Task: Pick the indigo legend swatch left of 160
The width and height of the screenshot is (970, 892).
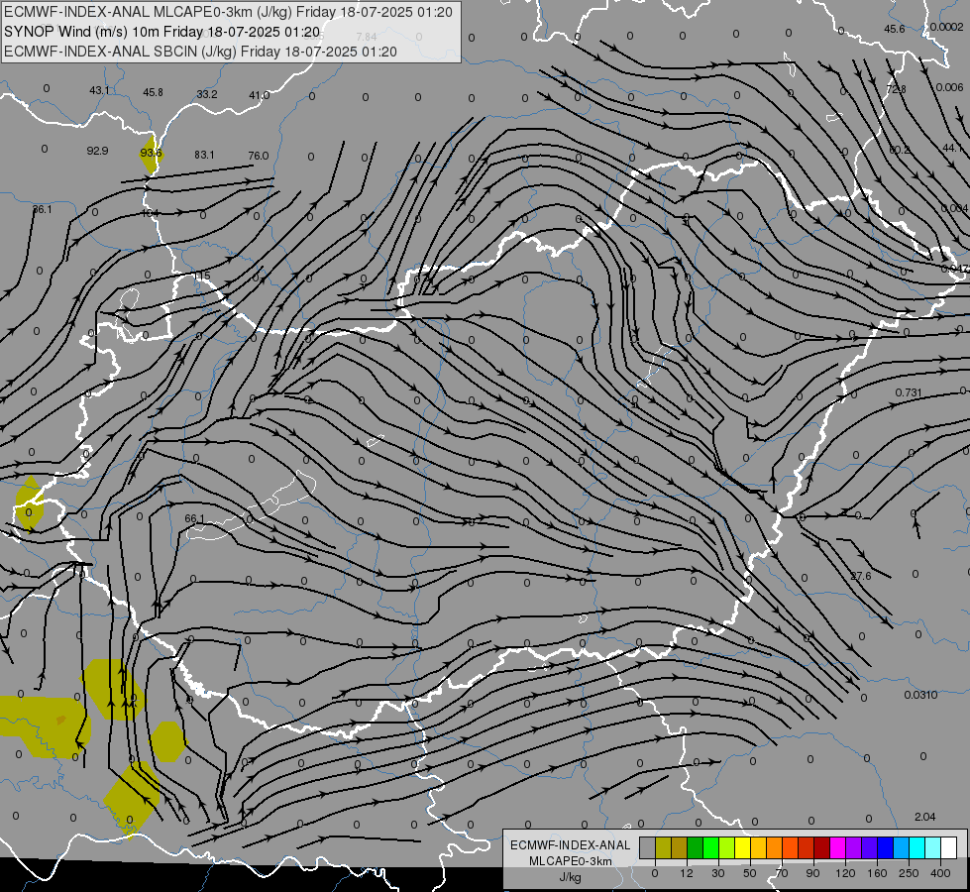Action: tap(869, 848)
